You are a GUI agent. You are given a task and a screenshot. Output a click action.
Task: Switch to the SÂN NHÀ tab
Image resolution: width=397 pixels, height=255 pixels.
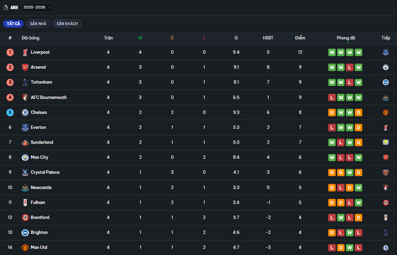[x=38, y=24]
